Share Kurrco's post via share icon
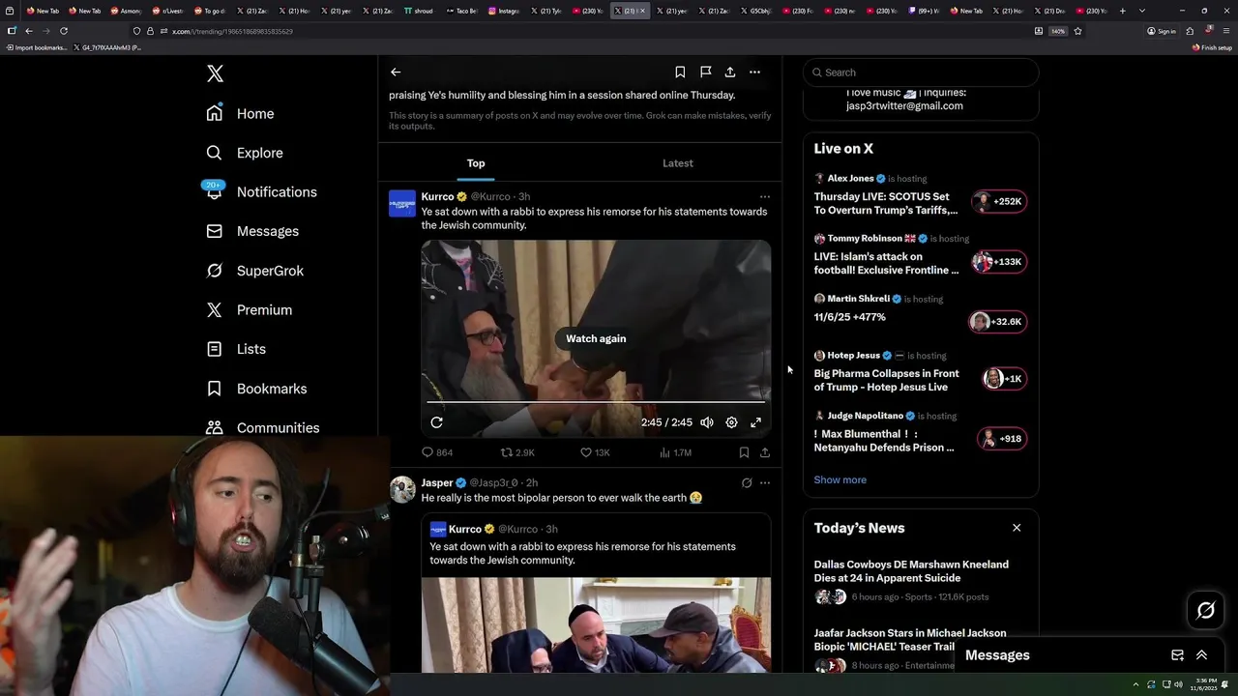The height and width of the screenshot is (696, 1238). 765,452
